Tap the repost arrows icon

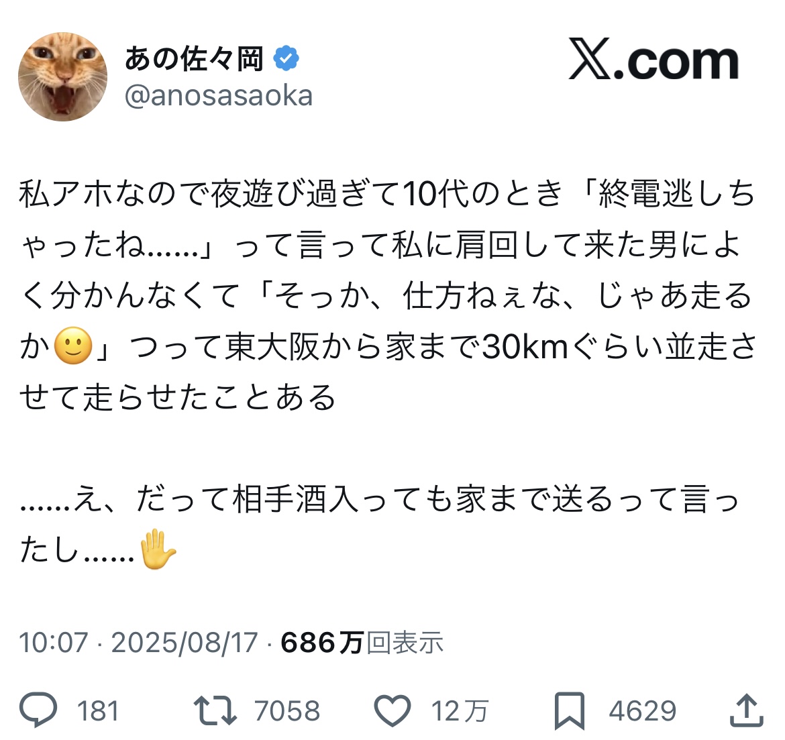point(215,710)
